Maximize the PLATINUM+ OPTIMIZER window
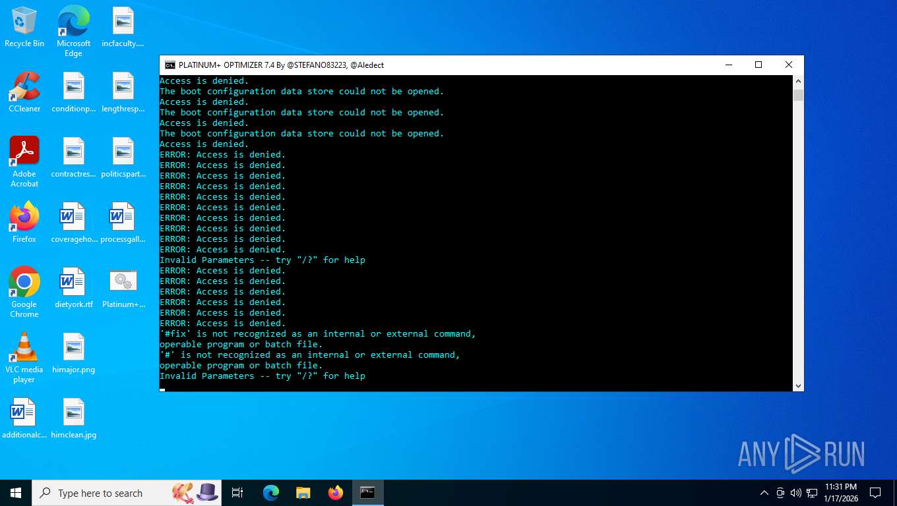Viewport: 897px width, 506px height. [758, 65]
